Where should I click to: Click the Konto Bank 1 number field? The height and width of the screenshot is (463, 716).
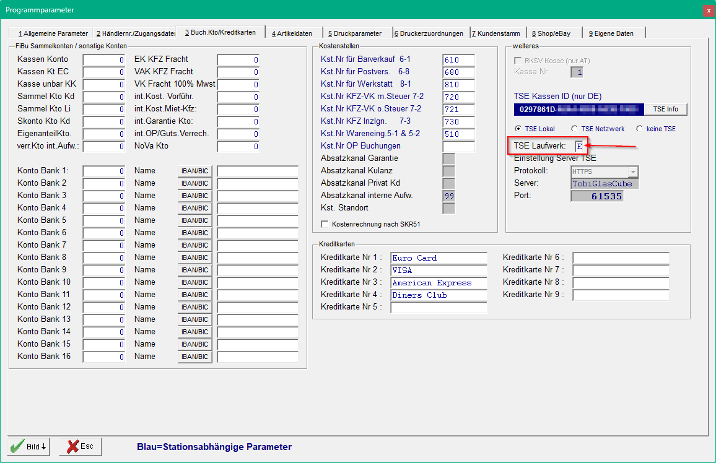click(103, 171)
